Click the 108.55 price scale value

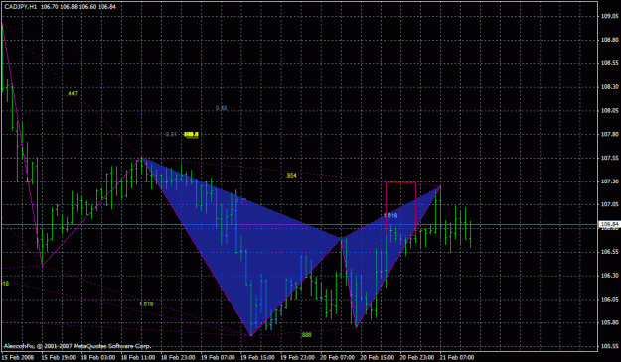(x=609, y=63)
